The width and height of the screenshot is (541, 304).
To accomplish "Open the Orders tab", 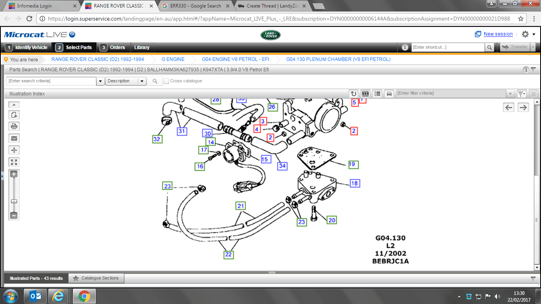I will click(112, 47).
